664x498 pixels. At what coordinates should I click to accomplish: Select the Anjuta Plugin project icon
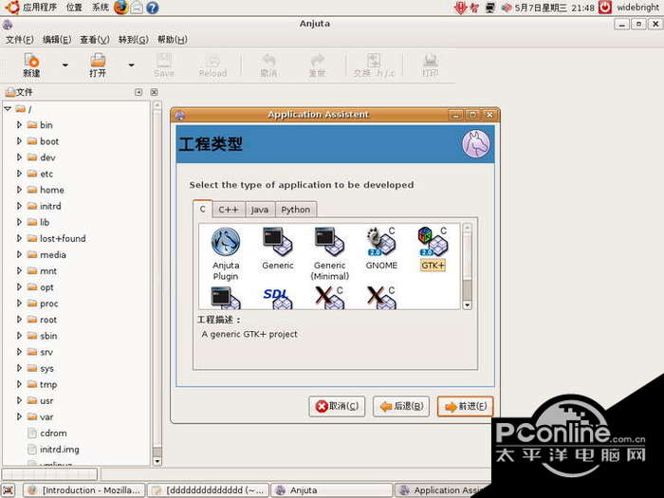[x=226, y=242]
